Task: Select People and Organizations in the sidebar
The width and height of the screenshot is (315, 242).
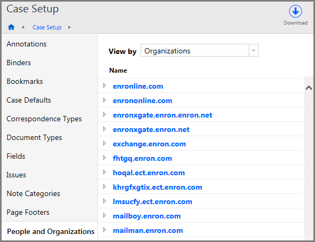Action: [51, 231]
